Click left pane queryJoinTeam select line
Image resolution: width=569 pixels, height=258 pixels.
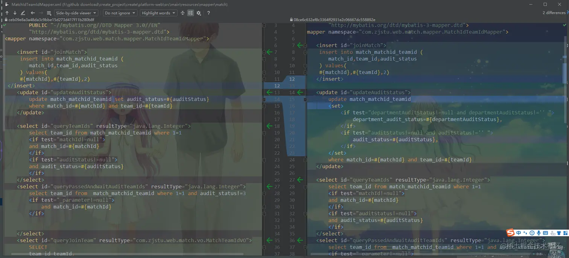134,240
